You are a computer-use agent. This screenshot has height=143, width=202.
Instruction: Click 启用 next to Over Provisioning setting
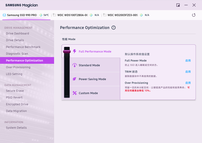(188, 83)
